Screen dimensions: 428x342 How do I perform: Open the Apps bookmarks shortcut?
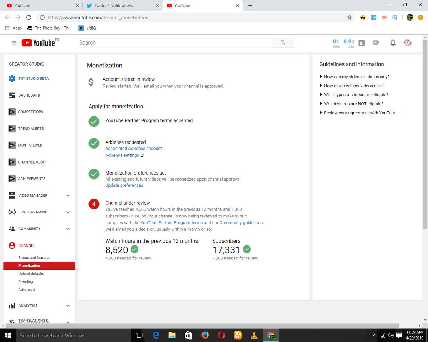(x=13, y=28)
